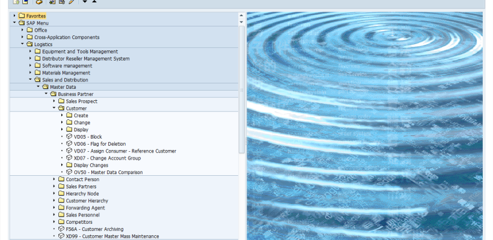Click the VD06 transaction cube icon
Viewport: 493px width, 240px height.
(x=69, y=143)
